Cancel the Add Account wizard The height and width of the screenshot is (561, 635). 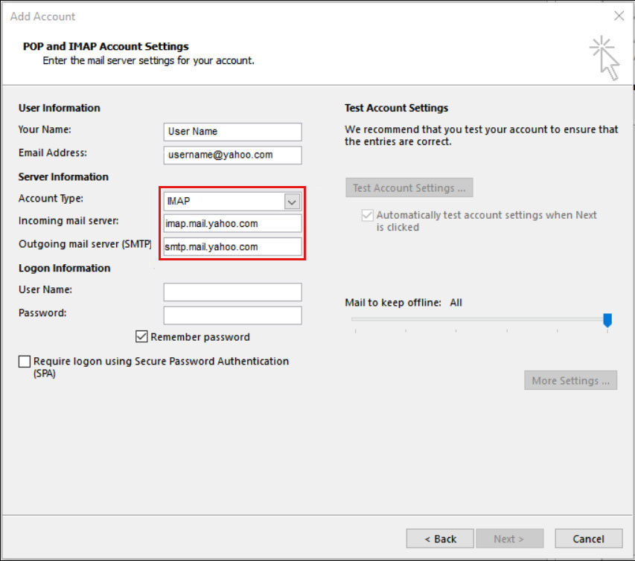tap(588, 538)
